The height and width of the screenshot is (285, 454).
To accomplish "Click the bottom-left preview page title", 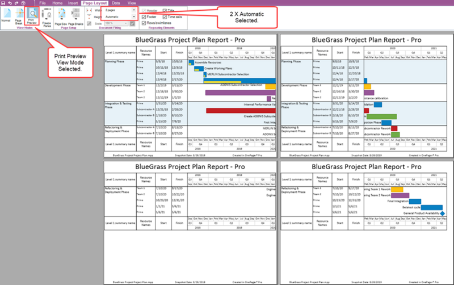I will [x=190, y=167].
